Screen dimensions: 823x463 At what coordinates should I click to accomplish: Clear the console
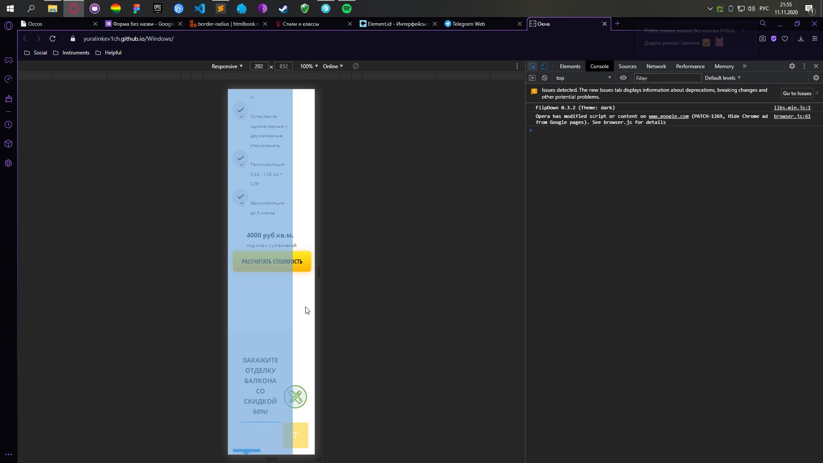[544, 78]
